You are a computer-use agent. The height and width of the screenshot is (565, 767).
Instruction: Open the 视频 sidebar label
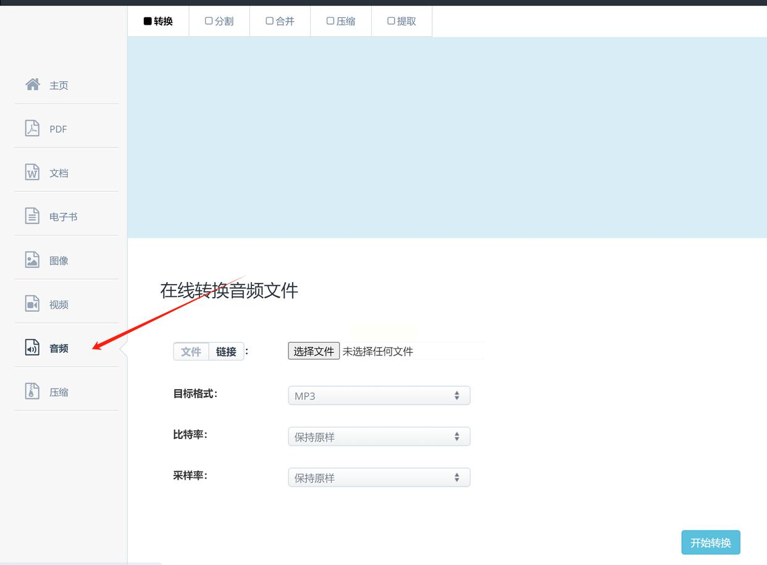pos(59,304)
